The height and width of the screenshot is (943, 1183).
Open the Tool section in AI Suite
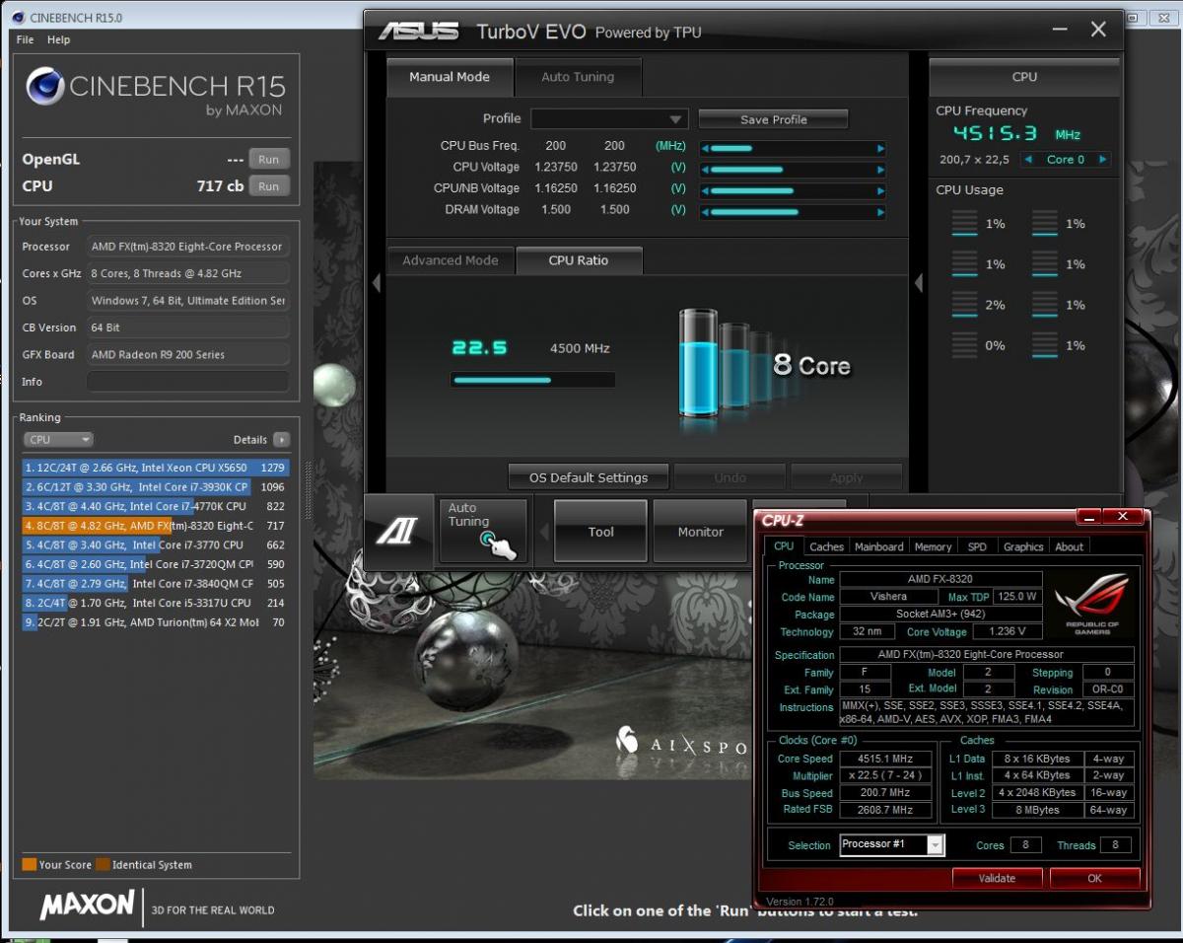click(x=600, y=532)
